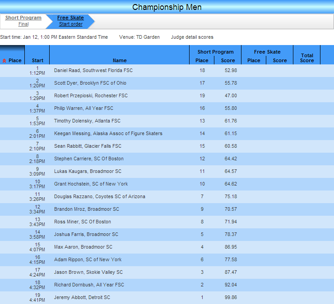Click the 3:58PM start time

pyautogui.click(x=37, y=237)
